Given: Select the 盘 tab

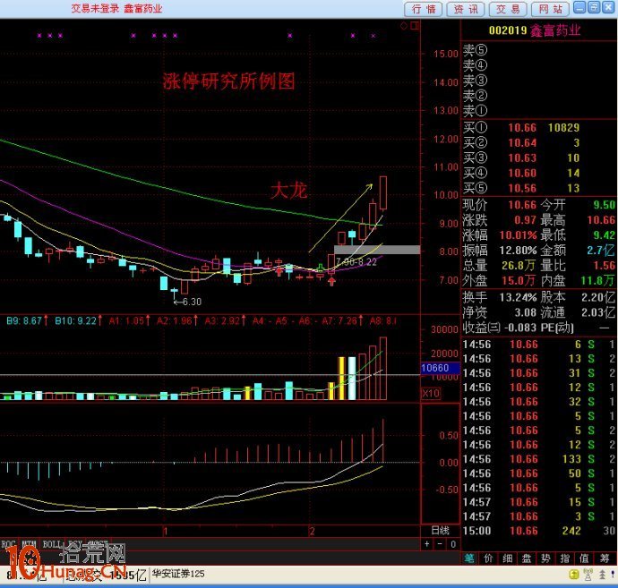Looking at the screenshot, I should (x=527, y=558).
